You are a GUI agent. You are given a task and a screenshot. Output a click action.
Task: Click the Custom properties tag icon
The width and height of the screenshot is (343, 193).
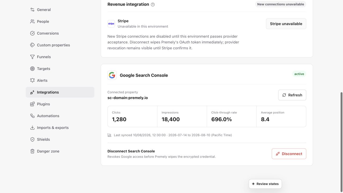(32, 45)
